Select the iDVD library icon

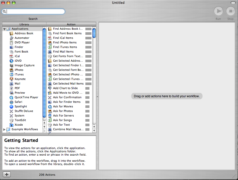pyautogui.click(x=11, y=61)
